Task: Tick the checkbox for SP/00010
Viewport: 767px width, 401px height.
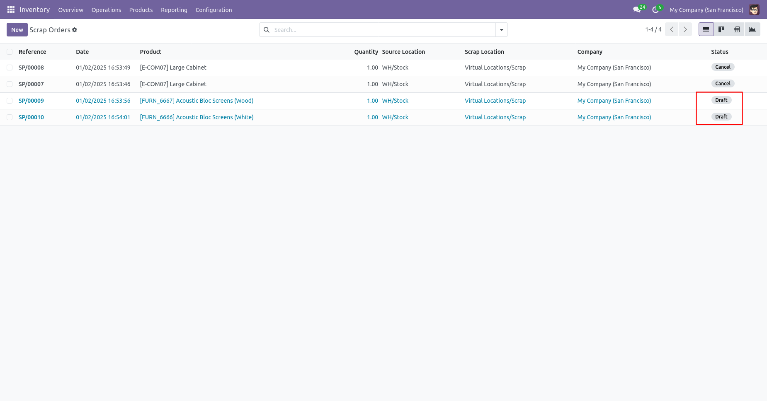Action: tap(10, 117)
